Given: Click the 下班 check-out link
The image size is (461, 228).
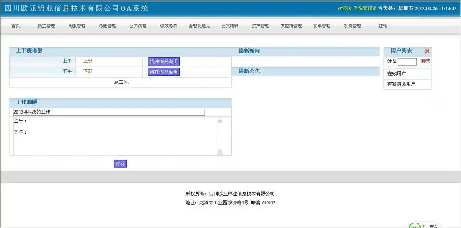Looking at the screenshot, I should (x=88, y=71).
